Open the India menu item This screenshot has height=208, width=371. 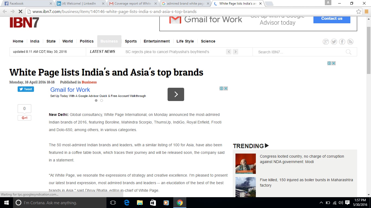click(35, 41)
